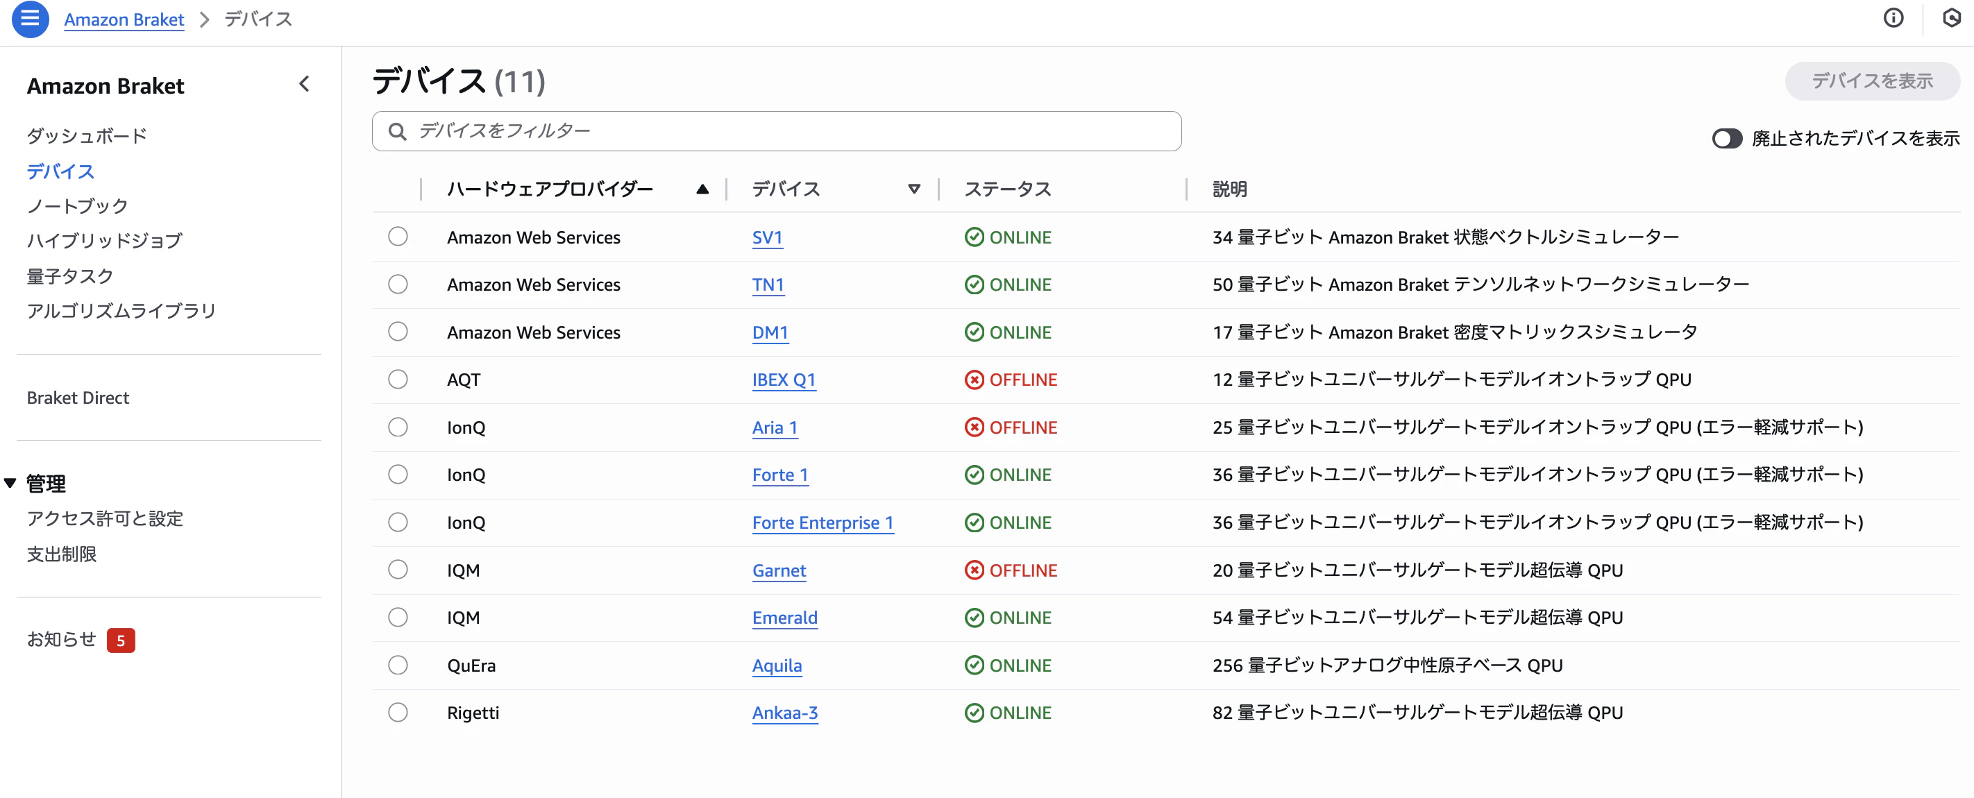Image resolution: width=1974 pixels, height=798 pixels.
Task: Click the 説明 column header
Action: (x=1229, y=189)
